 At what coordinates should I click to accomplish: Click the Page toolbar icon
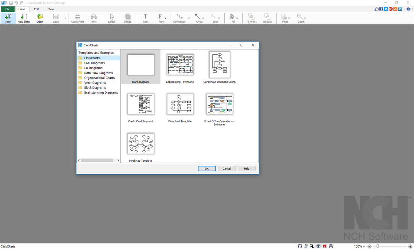(284, 18)
